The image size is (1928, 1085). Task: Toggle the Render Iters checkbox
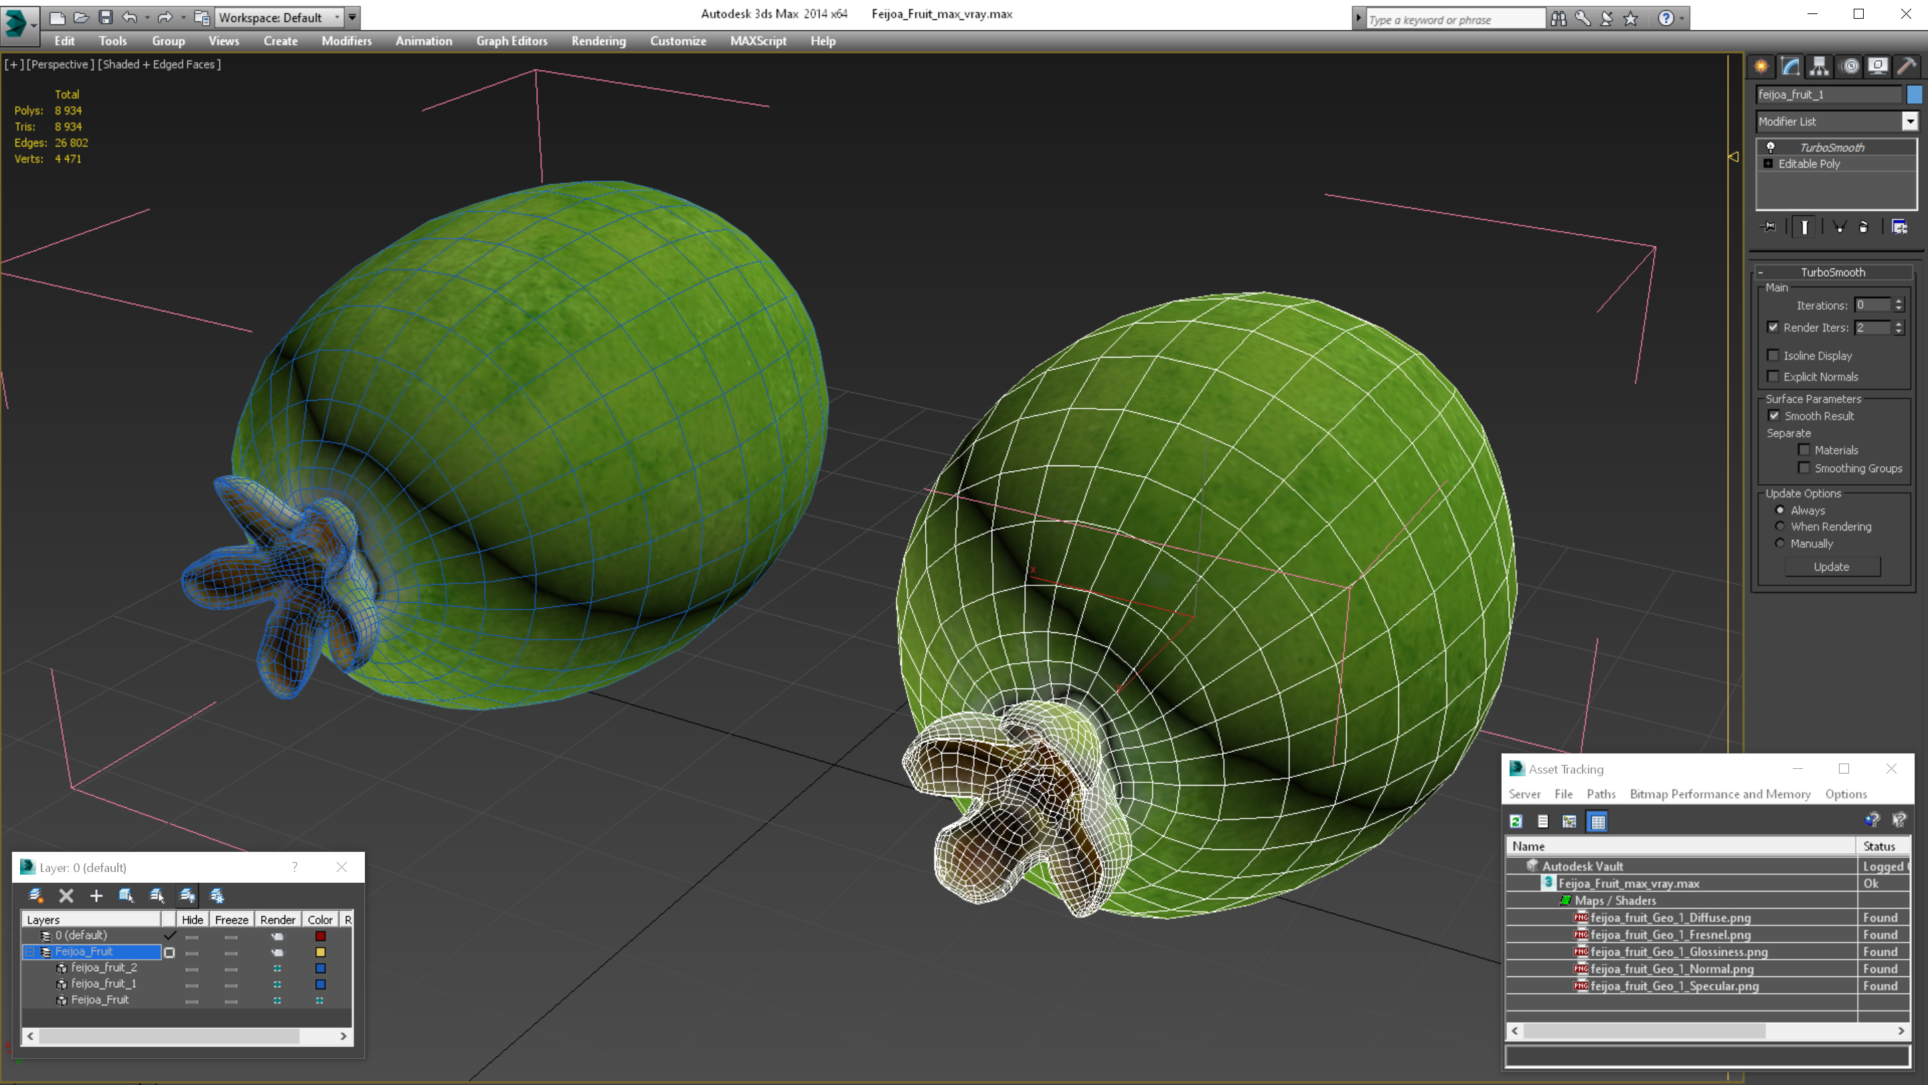click(x=1773, y=328)
